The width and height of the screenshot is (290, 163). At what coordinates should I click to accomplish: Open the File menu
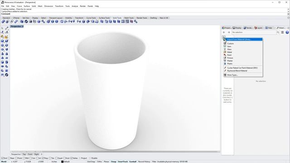coord(3,6)
